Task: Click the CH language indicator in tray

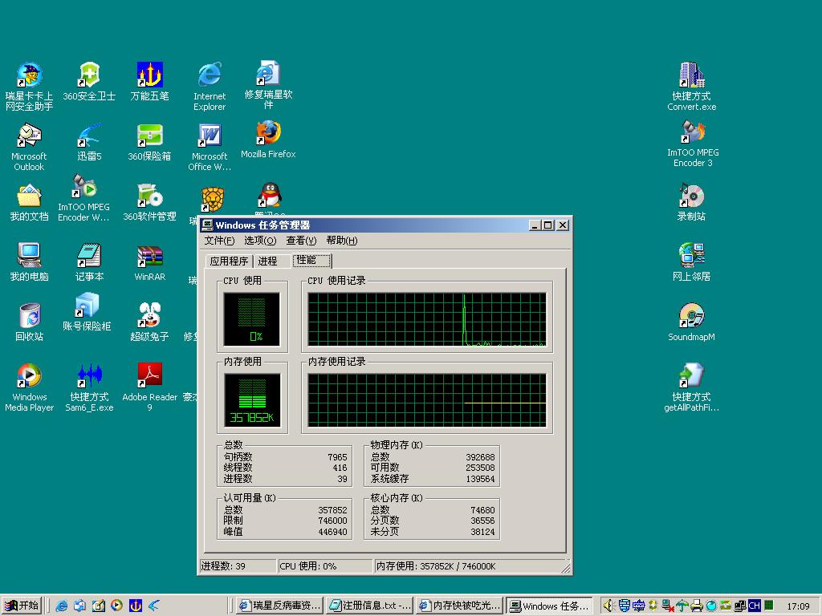Action: 754,606
